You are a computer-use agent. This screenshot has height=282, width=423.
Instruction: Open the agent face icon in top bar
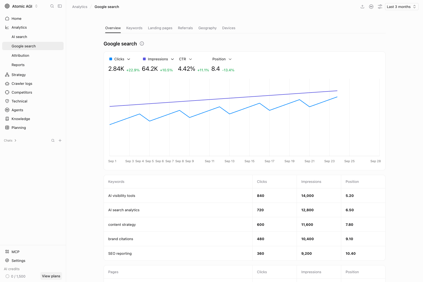click(371, 7)
